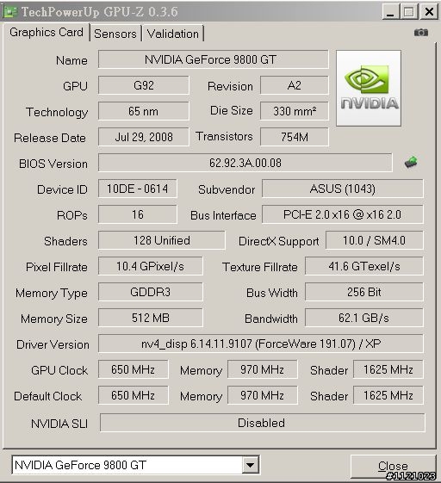This screenshot has width=441, height=483.
Task: Click the BIOS Version field 62.92.3A.00.08
Action: tap(245, 163)
